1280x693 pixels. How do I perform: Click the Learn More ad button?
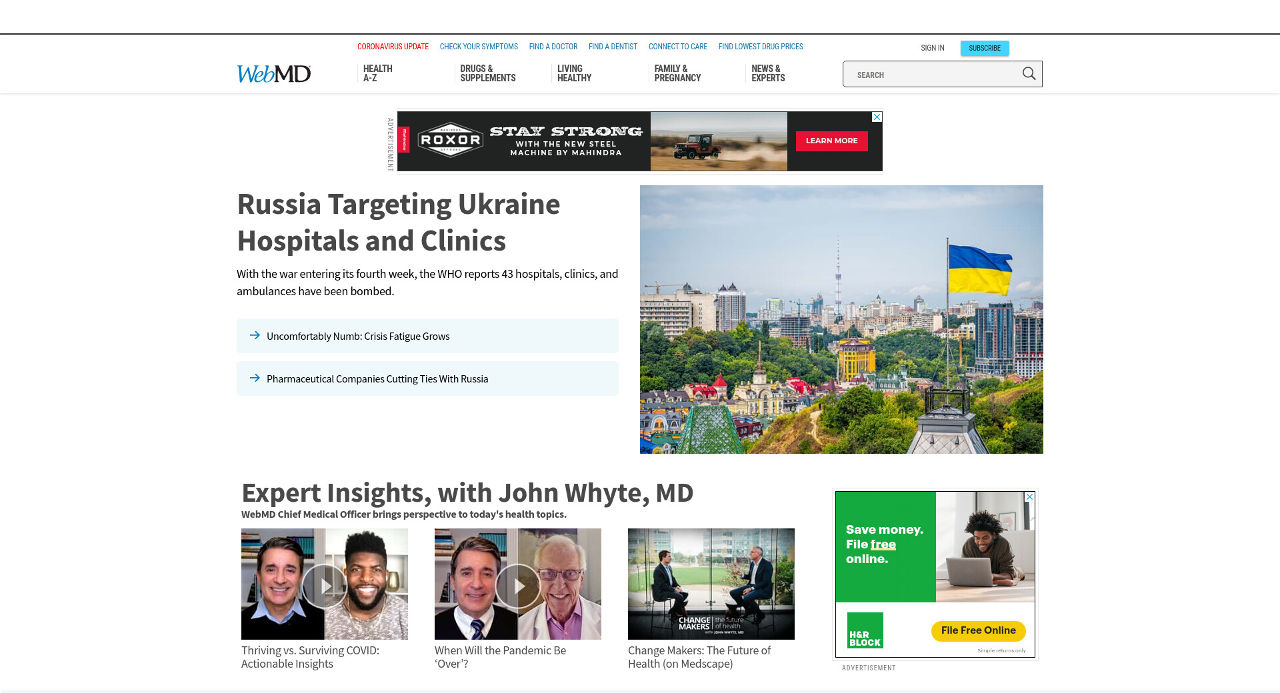click(x=831, y=141)
